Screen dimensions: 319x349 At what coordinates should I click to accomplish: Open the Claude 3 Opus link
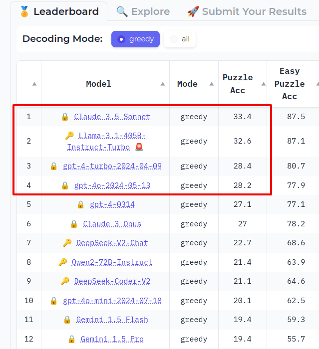tap(112, 224)
